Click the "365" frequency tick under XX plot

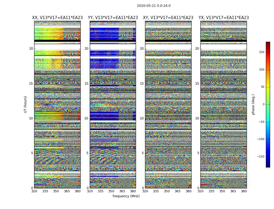67,191
